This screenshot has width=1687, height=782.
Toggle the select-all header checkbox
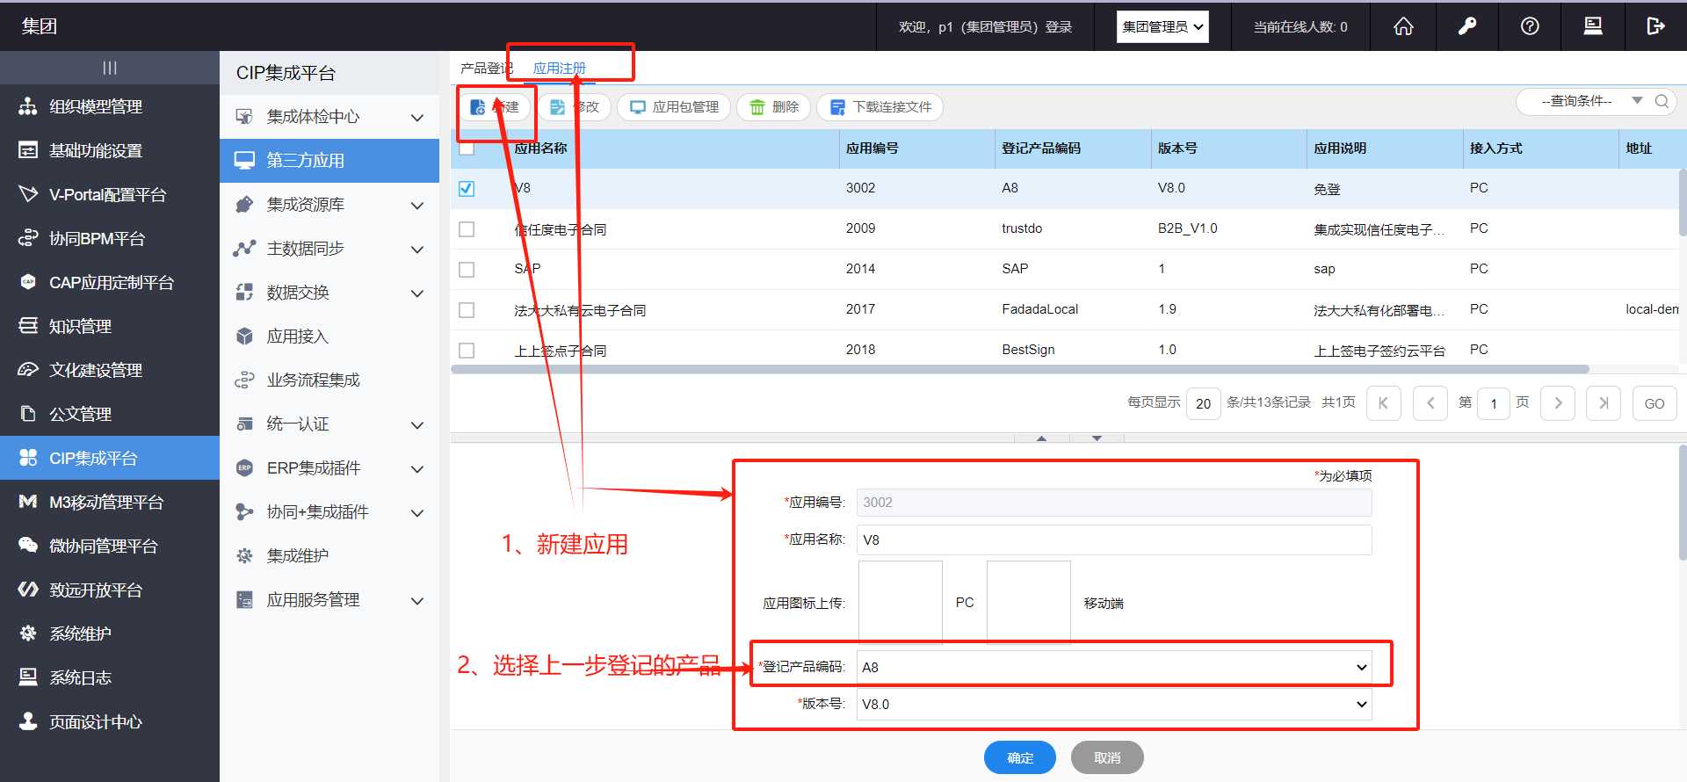click(467, 148)
